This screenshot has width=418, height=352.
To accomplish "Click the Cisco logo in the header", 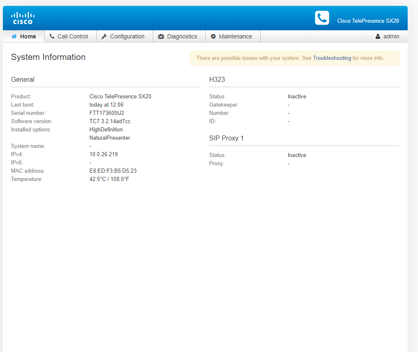I will tap(23, 18).
